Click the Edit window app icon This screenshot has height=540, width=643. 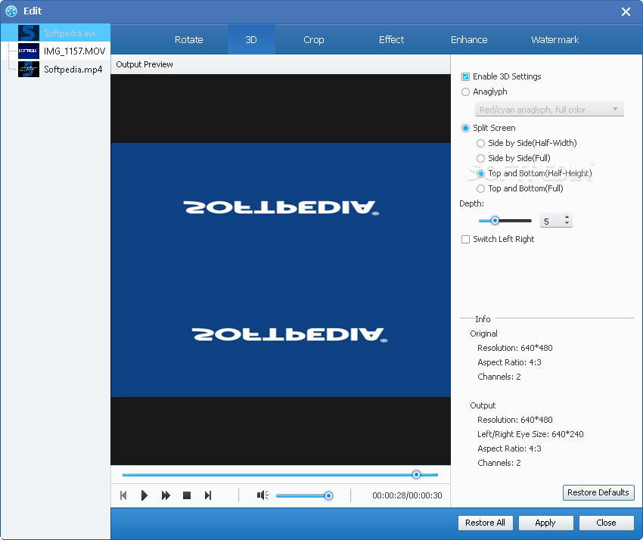click(x=11, y=11)
